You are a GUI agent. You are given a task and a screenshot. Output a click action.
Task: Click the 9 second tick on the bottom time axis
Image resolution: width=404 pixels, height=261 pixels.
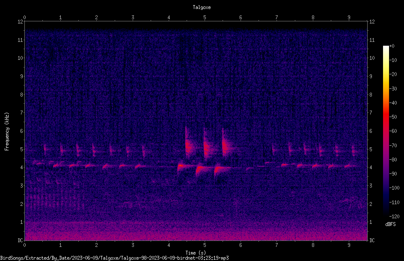click(349, 245)
